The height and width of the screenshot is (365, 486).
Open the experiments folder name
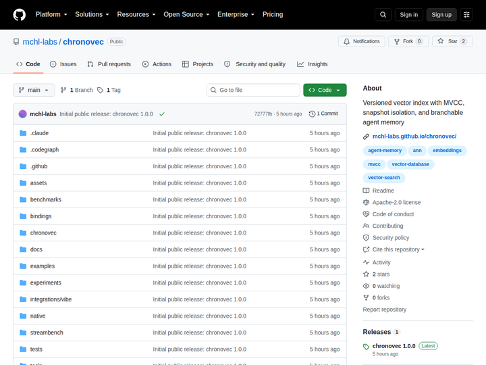pyautogui.click(x=46, y=283)
